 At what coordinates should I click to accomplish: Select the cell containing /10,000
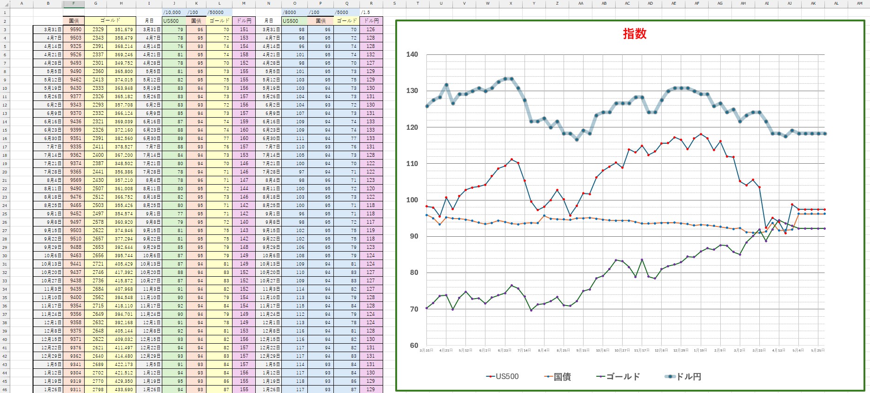174,13
